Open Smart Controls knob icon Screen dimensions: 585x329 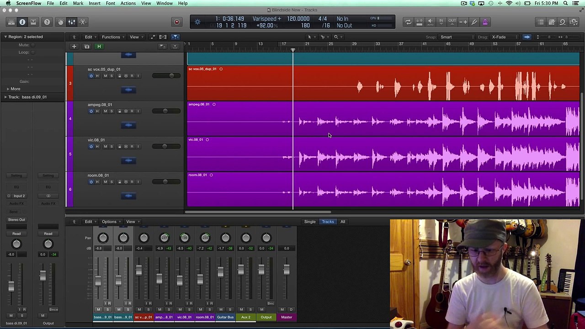click(60, 22)
